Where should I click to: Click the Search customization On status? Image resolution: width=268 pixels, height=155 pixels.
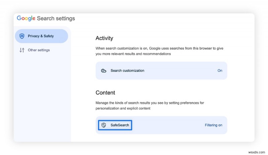point(220,71)
